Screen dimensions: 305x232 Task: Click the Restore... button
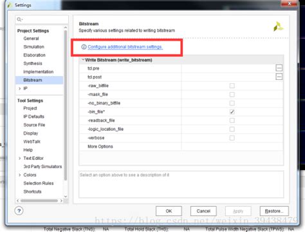(274, 211)
